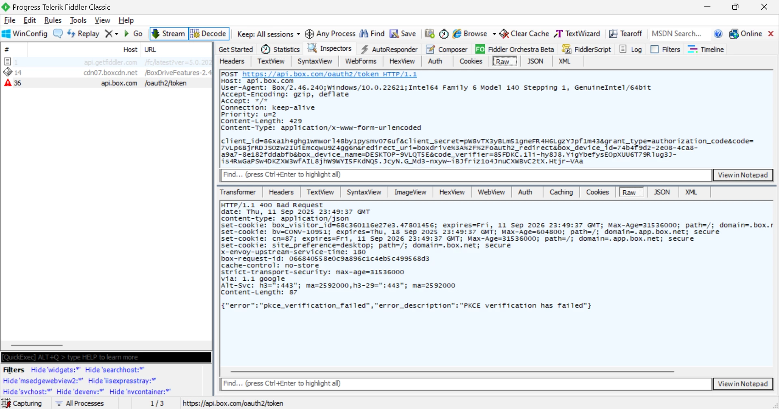Open the api.box.com oauth2 token request link

point(329,74)
